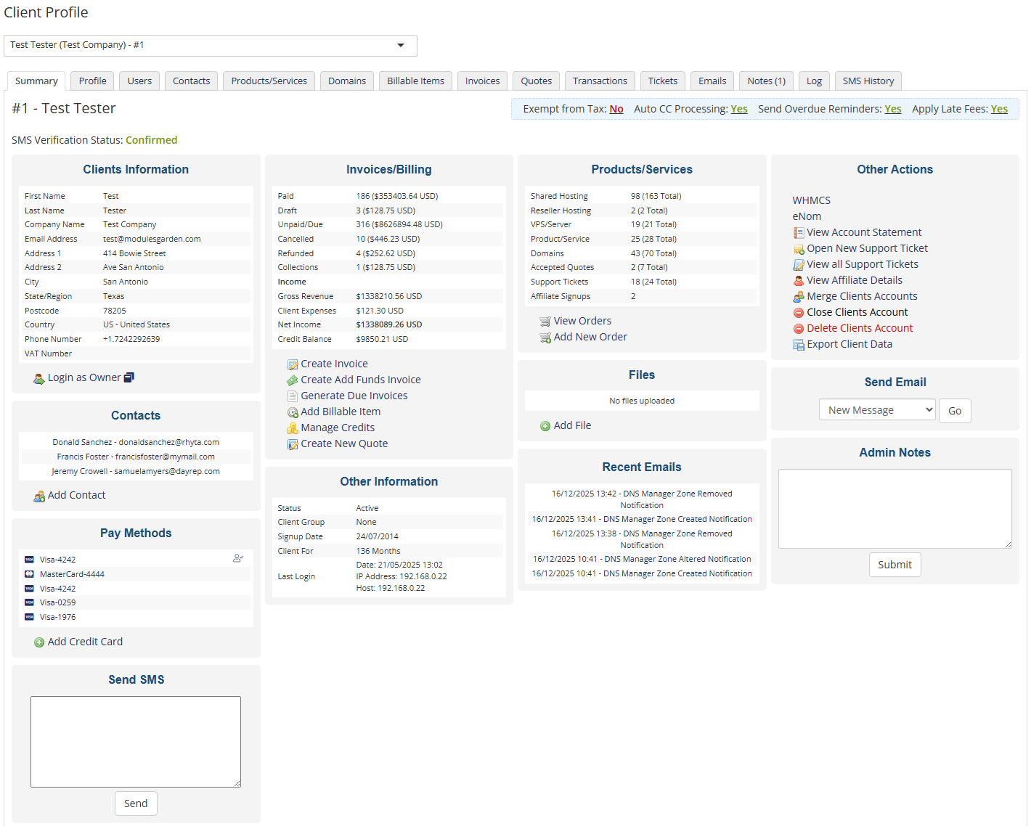Open the Merge Clients Accounts icon
1031x826 pixels.
(799, 296)
